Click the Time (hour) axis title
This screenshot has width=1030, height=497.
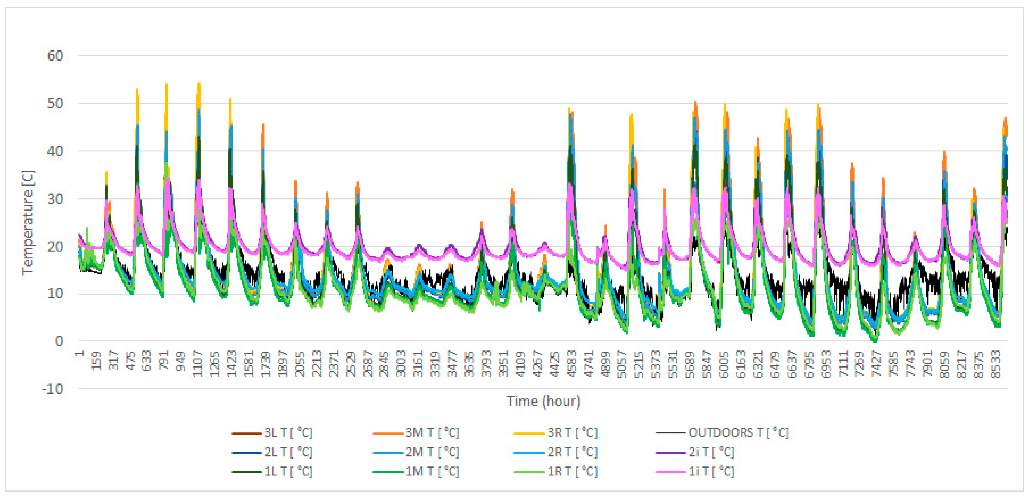pyautogui.click(x=543, y=401)
